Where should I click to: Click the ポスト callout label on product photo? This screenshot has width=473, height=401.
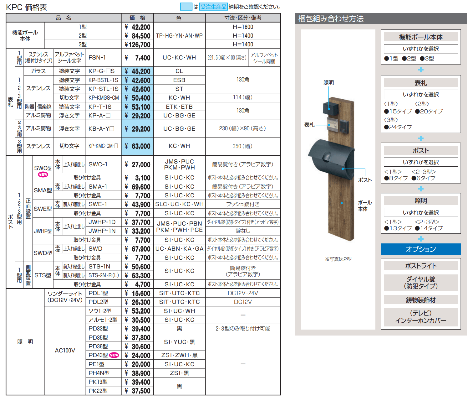click(x=365, y=180)
